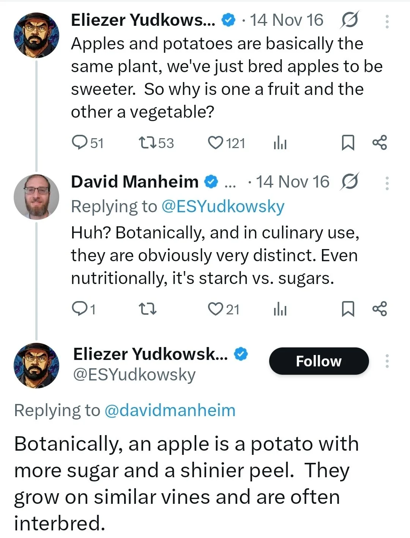Viewport: 410px width, 538px height.
Task: Share Eliezer's first tweet
Action: tap(380, 143)
